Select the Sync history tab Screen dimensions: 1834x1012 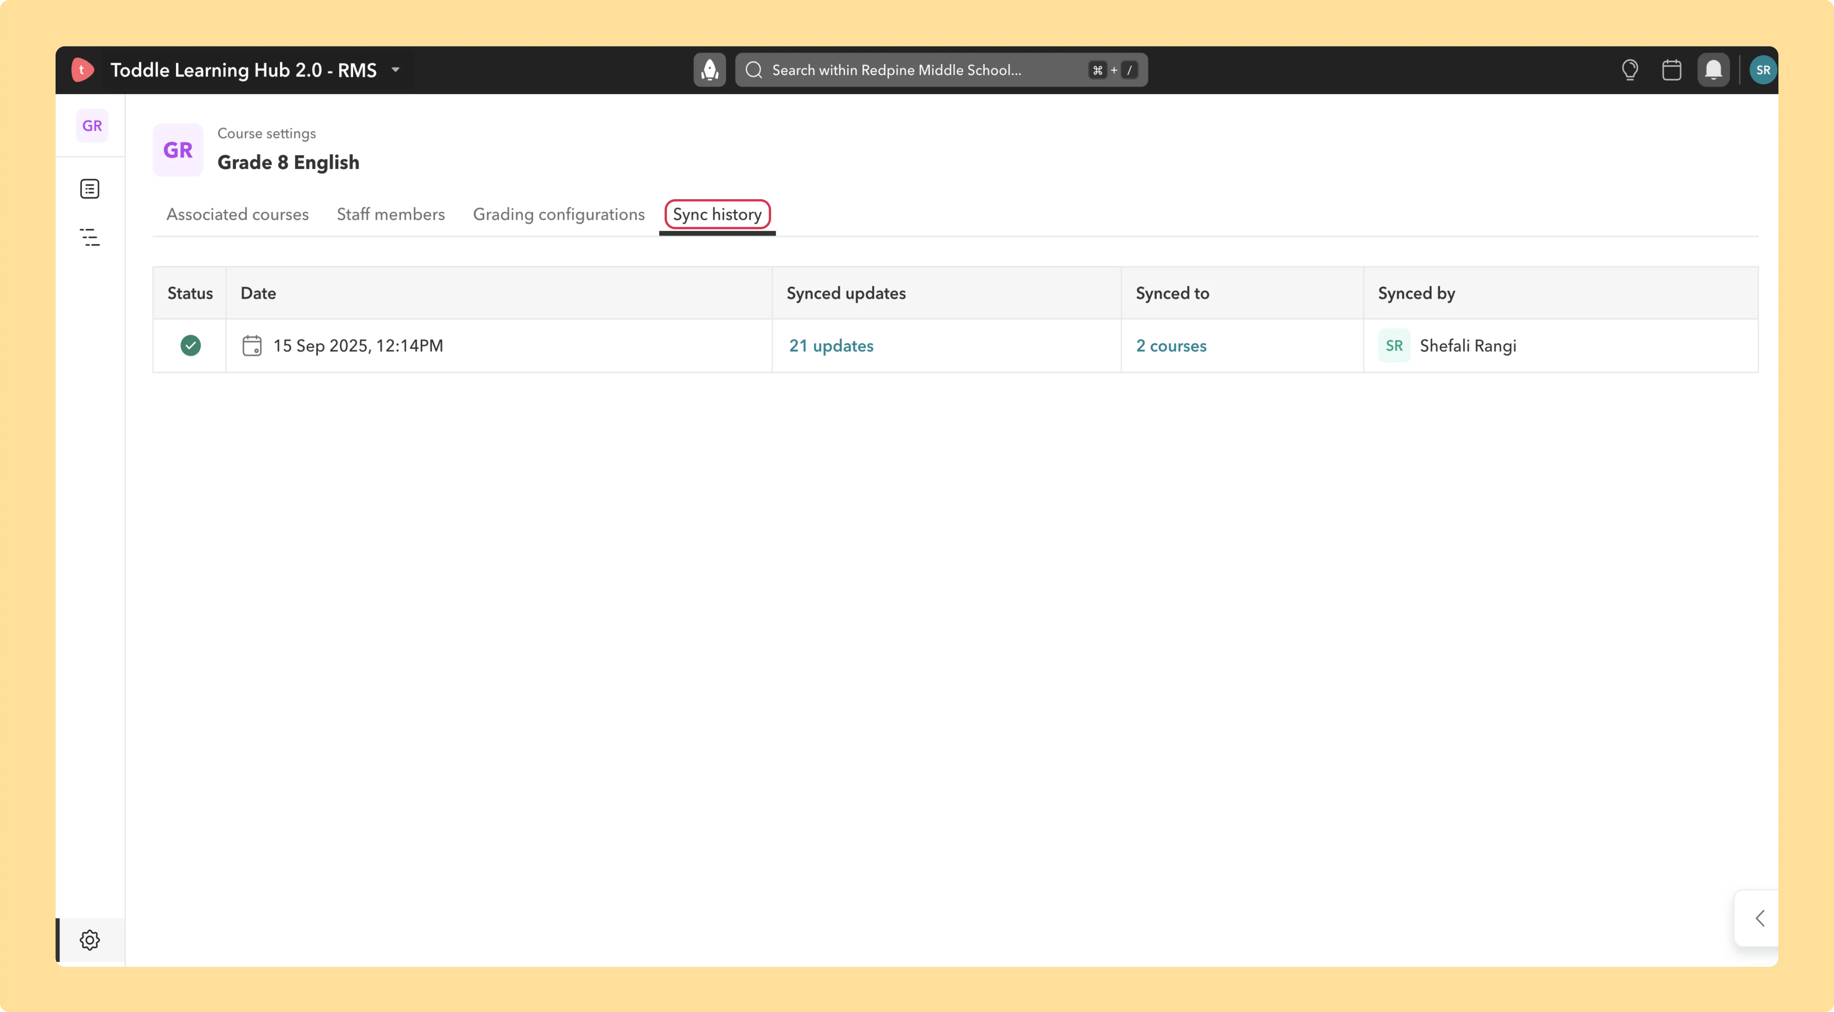717,214
